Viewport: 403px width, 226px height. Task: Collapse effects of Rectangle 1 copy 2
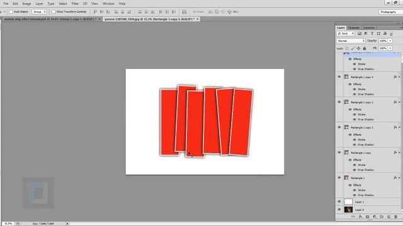pyautogui.click(x=399, y=127)
